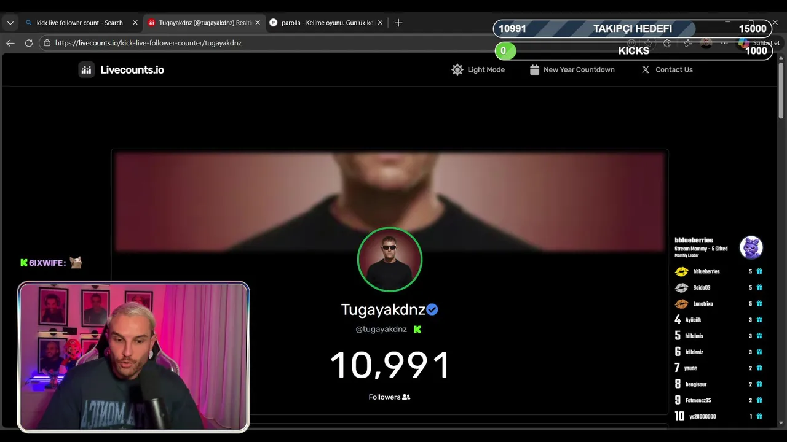
Task: Click the TAKIPÇI HEDEFI progress bar
Action: (x=632, y=29)
